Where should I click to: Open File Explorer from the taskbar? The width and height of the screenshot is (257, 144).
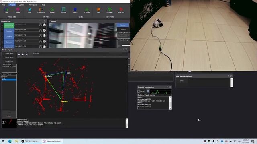(x=16, y=141)
